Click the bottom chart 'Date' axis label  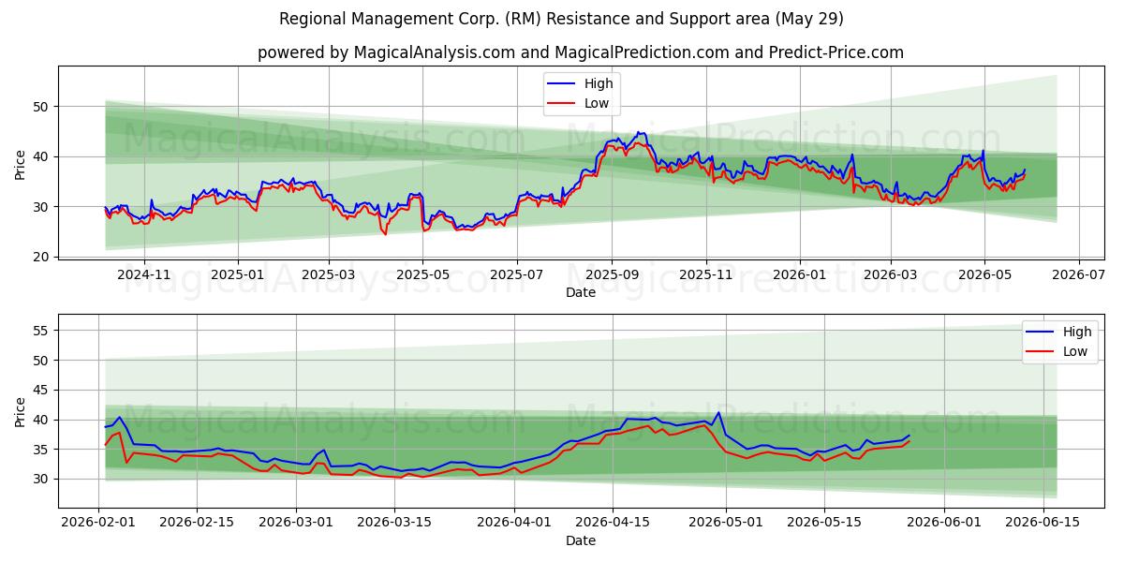pos(581,540)
